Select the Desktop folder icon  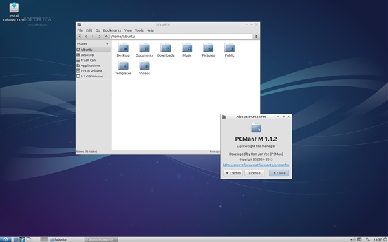point(124,50)
